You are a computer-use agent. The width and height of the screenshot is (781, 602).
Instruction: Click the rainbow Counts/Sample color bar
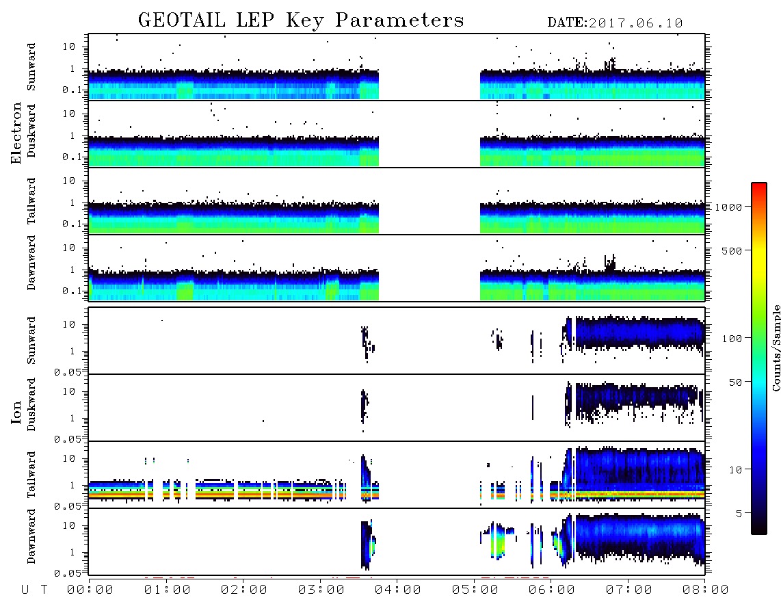pos(759,358)
